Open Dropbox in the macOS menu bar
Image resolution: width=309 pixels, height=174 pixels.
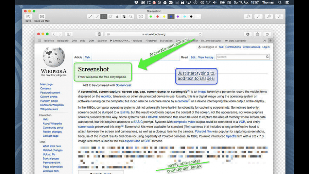[136, 2]
